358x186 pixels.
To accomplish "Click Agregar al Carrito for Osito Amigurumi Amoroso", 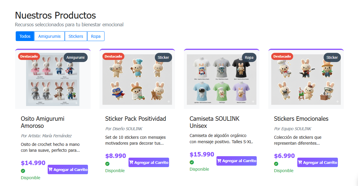I will point(68,169).
